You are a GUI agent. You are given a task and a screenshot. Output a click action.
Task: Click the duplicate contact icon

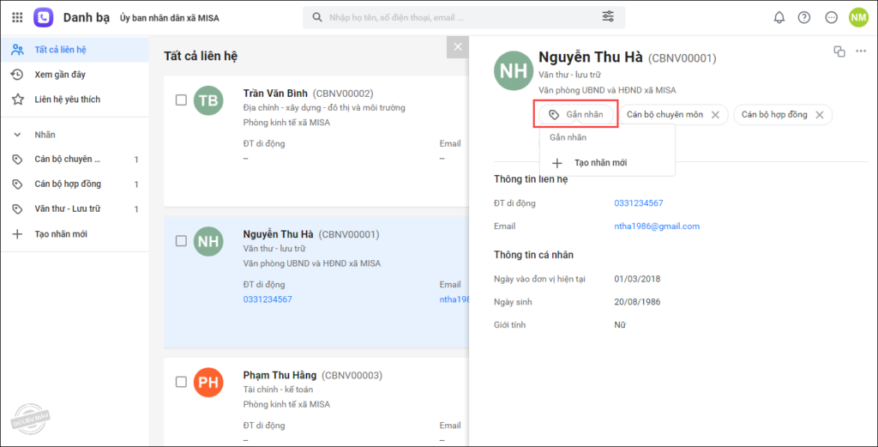(839, 51)
